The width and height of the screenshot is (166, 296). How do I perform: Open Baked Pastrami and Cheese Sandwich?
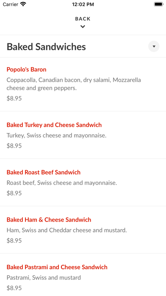(57, 267)
